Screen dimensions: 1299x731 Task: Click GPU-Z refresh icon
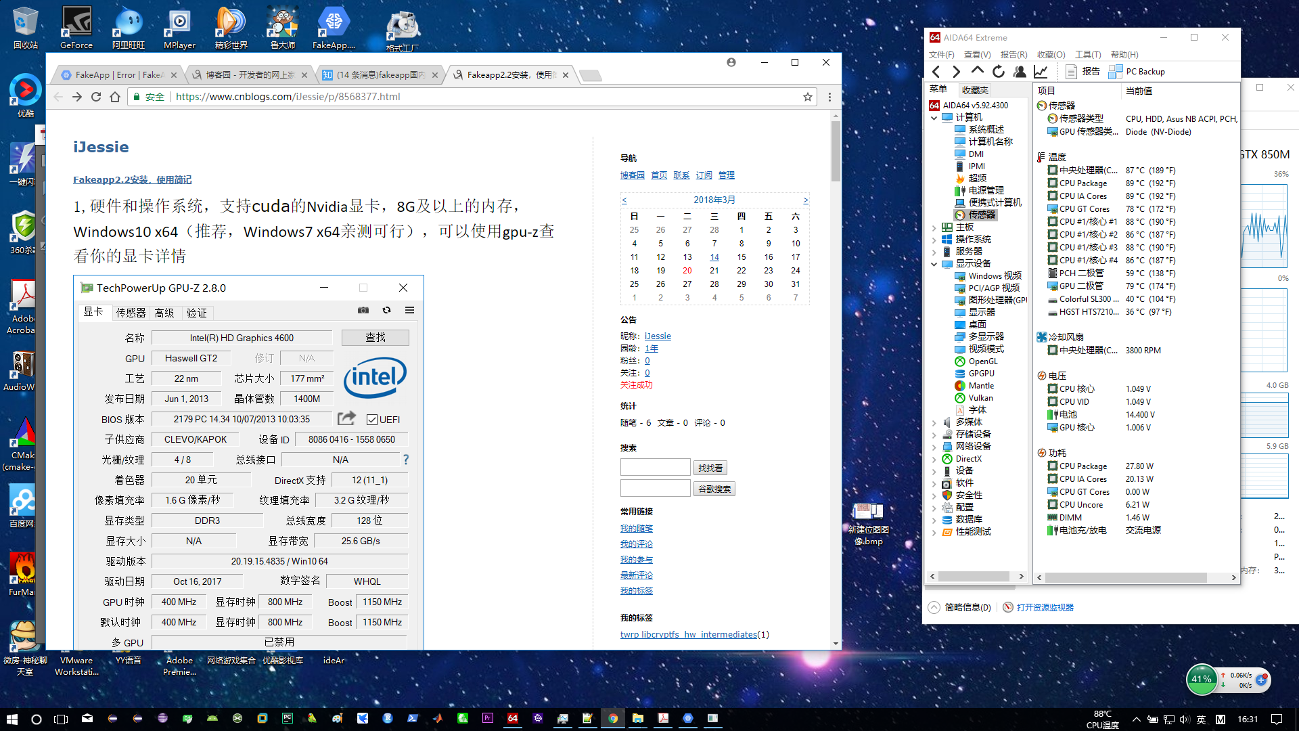386,310
